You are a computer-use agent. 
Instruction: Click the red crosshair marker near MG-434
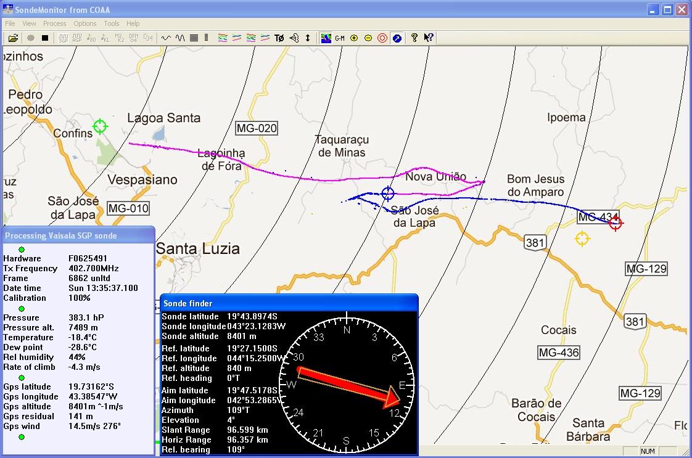tap(615, 223)
